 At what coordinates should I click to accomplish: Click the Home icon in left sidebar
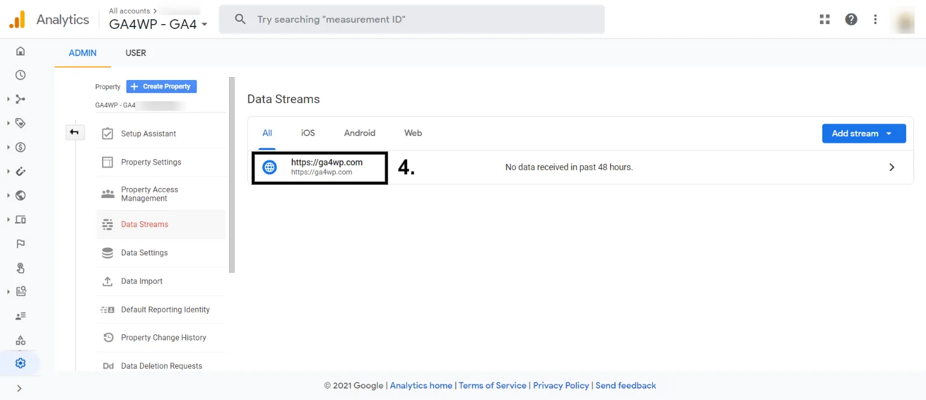pyautogui.click(x=20, y=51)
